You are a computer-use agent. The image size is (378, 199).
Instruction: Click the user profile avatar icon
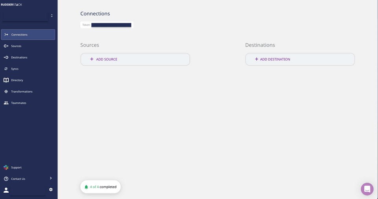pyautogui.click(x=6, y=190)
